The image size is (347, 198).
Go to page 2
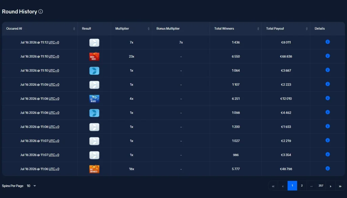coord(302,185)
